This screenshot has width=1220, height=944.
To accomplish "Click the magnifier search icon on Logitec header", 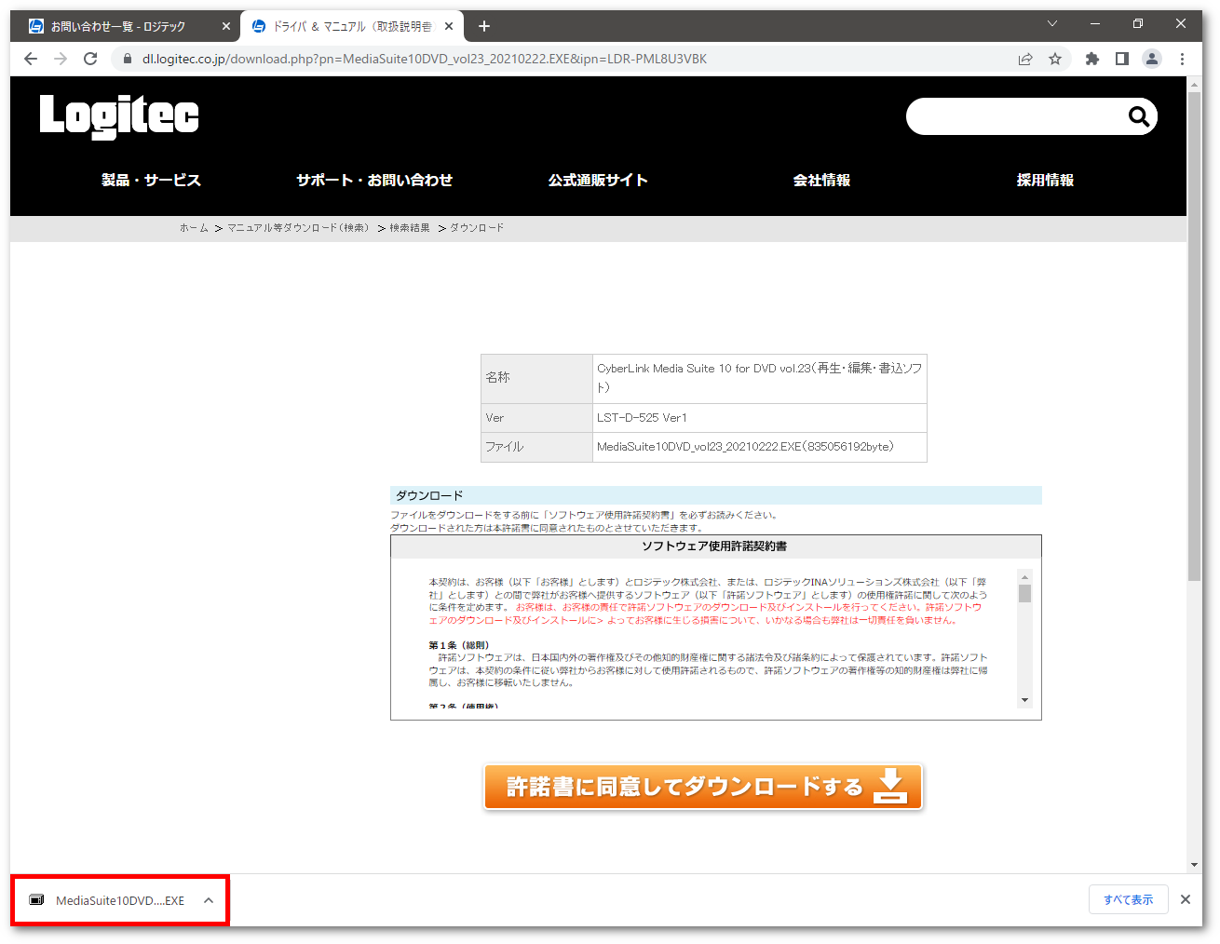I will coord(1138,116).
